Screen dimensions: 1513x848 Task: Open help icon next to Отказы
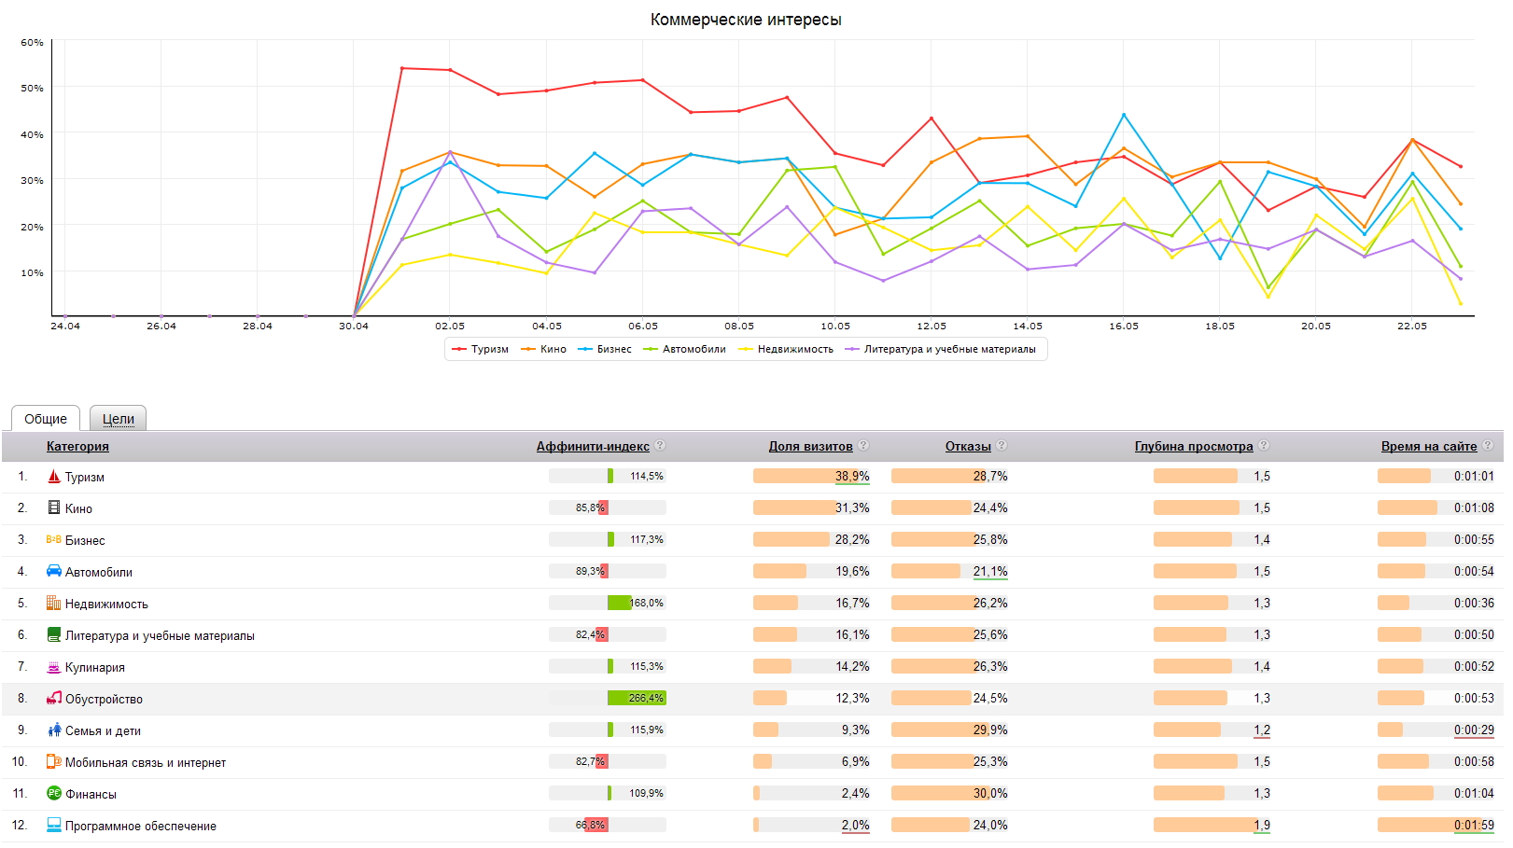[x=1002, y=446]
